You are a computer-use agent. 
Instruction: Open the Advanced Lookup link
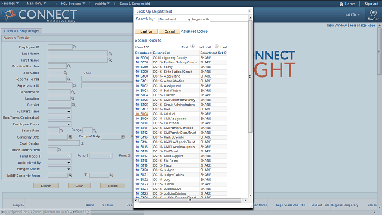pos(194,32)
